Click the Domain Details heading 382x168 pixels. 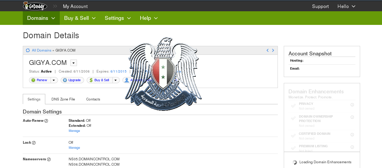pyautogui.click(x=51, y=36)
